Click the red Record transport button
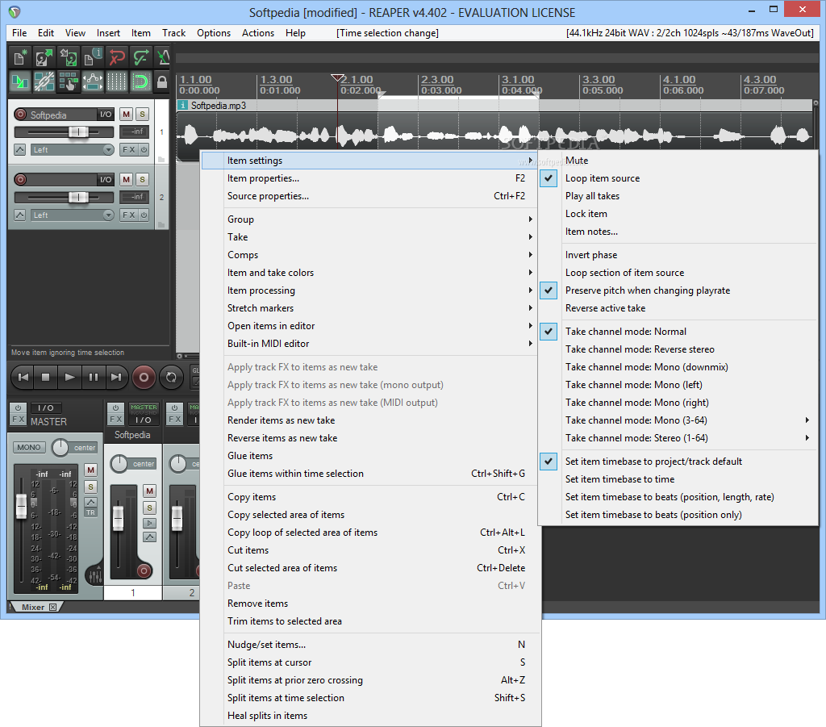 click(144, 377)
